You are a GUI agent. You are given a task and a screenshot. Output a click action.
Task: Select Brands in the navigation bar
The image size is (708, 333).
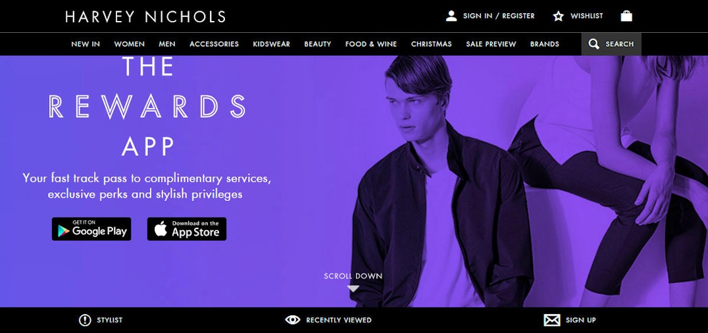coord(545,44)
